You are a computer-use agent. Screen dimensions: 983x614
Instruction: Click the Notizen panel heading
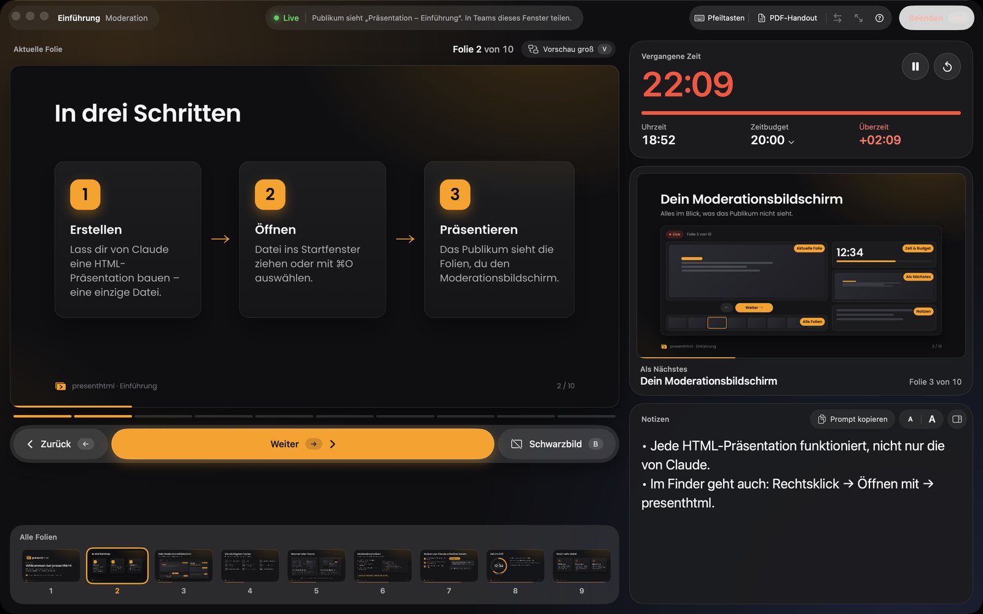tap(655, 419)
